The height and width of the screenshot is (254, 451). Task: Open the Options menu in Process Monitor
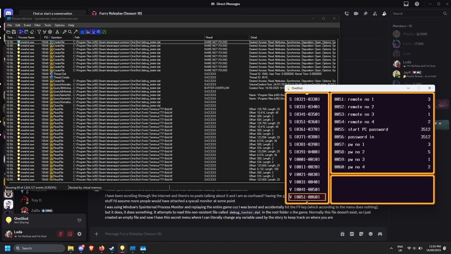tap(60, 25)
